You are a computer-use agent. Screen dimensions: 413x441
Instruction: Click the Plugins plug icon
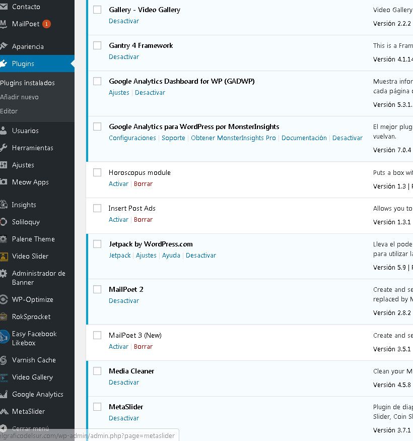pyautogui.click(x=4, y=64)
